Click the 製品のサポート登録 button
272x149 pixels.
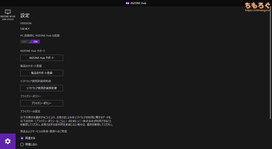42,73
